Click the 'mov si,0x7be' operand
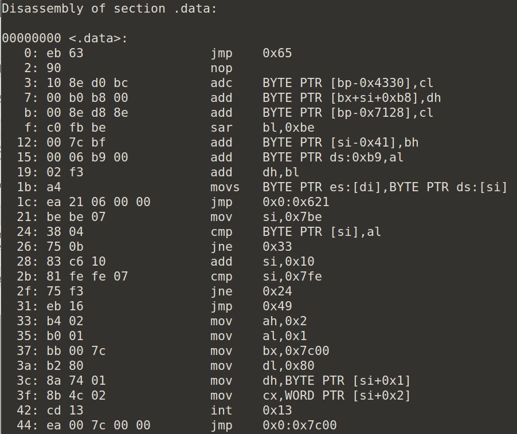This screenshot has height=434, width=517. click(x=292, y=217)
